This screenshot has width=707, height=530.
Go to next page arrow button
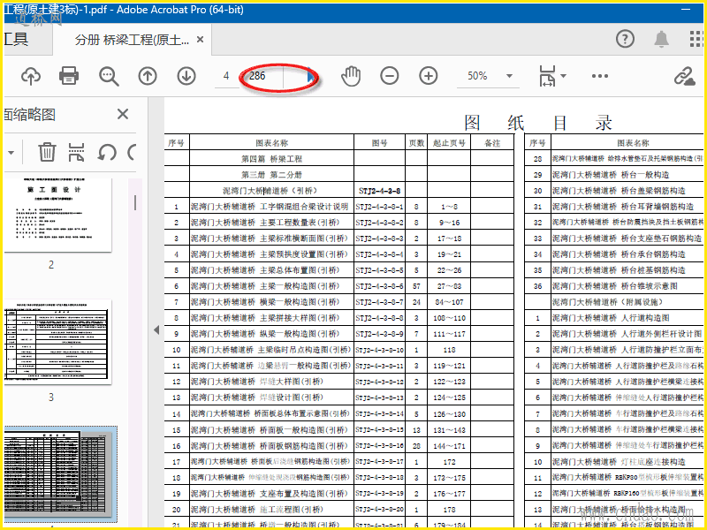click(186, 76)
